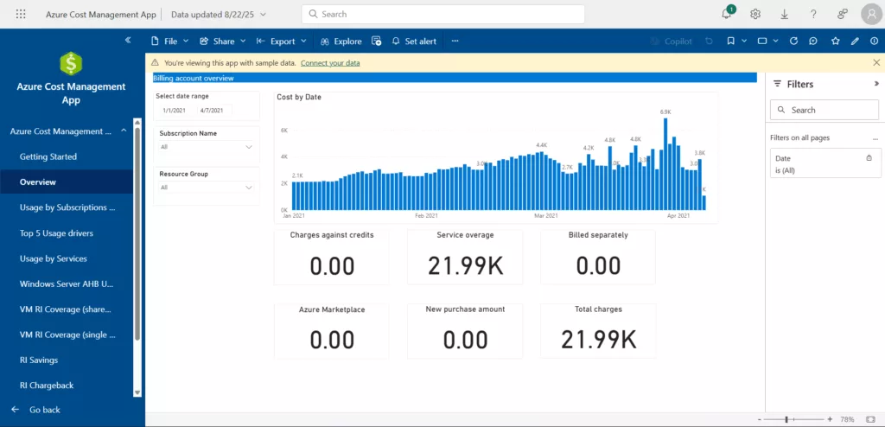This screenshot has width=885, height=427.
Task: Click the reset undo arrow icon
Action: [x=709, y=41]
